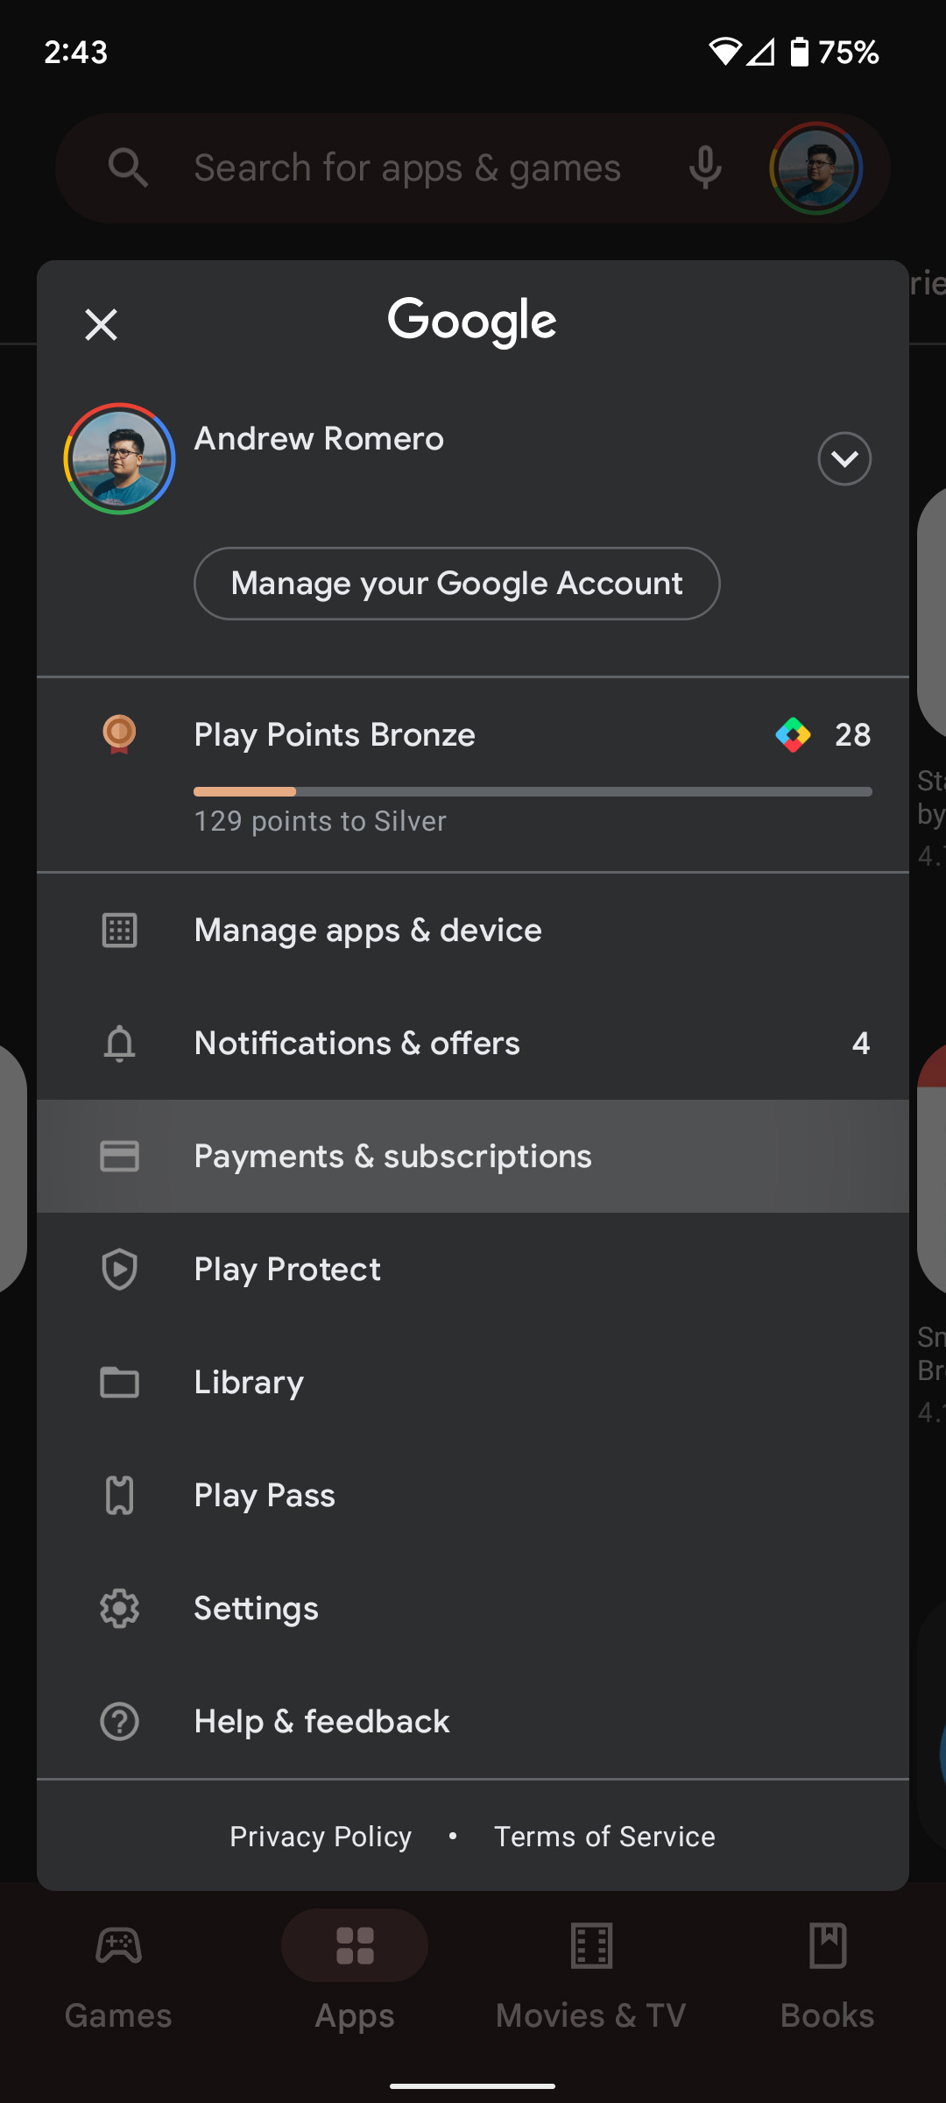This screenshot has height=2103, width=946.
Task: Close the Google account menu
Action: tap(101, 325)
